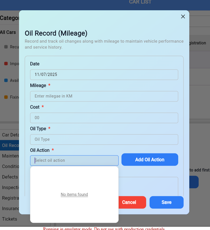Switch to the Car Details tab
The width and height of the screenshot is (210, 230).
pyautogui.click(x=10, y=135)
